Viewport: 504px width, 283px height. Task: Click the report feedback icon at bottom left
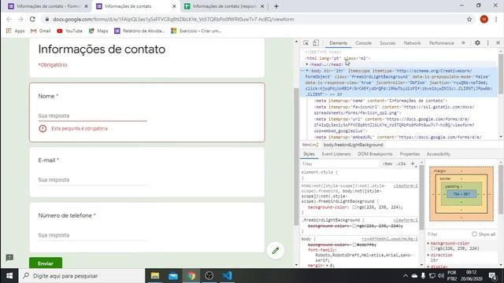pyautogui.click(x=9, y=258)
